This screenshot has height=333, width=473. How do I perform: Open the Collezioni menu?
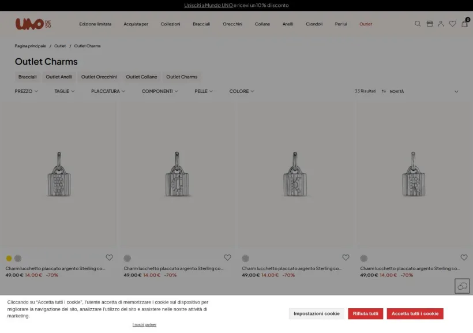point(170,24)
